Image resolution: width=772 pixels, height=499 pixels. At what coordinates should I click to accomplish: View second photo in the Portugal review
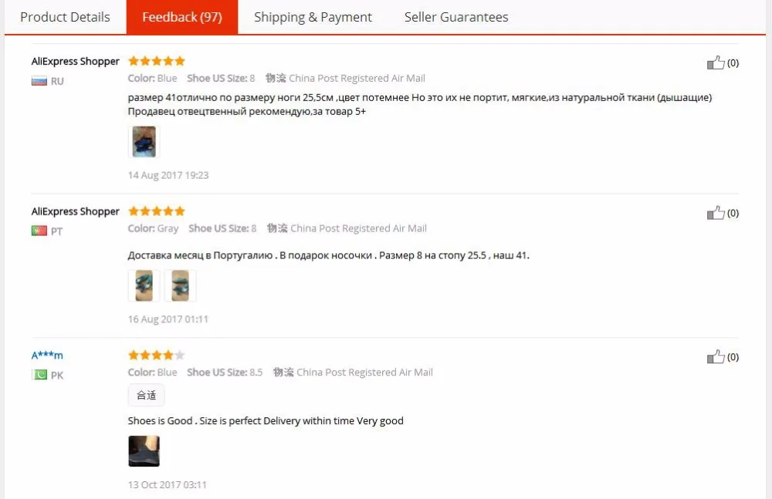click(180, 285)
